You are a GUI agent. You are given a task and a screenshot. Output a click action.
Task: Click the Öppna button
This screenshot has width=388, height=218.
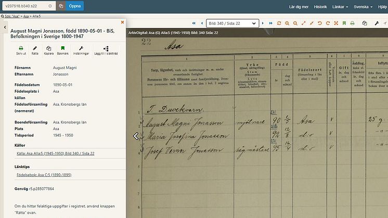(x=75, y=7)
